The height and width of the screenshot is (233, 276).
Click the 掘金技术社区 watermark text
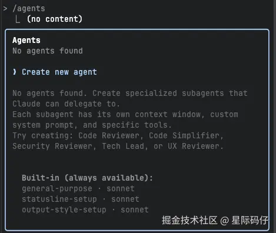pyautogui.click(x=189, y=220)
